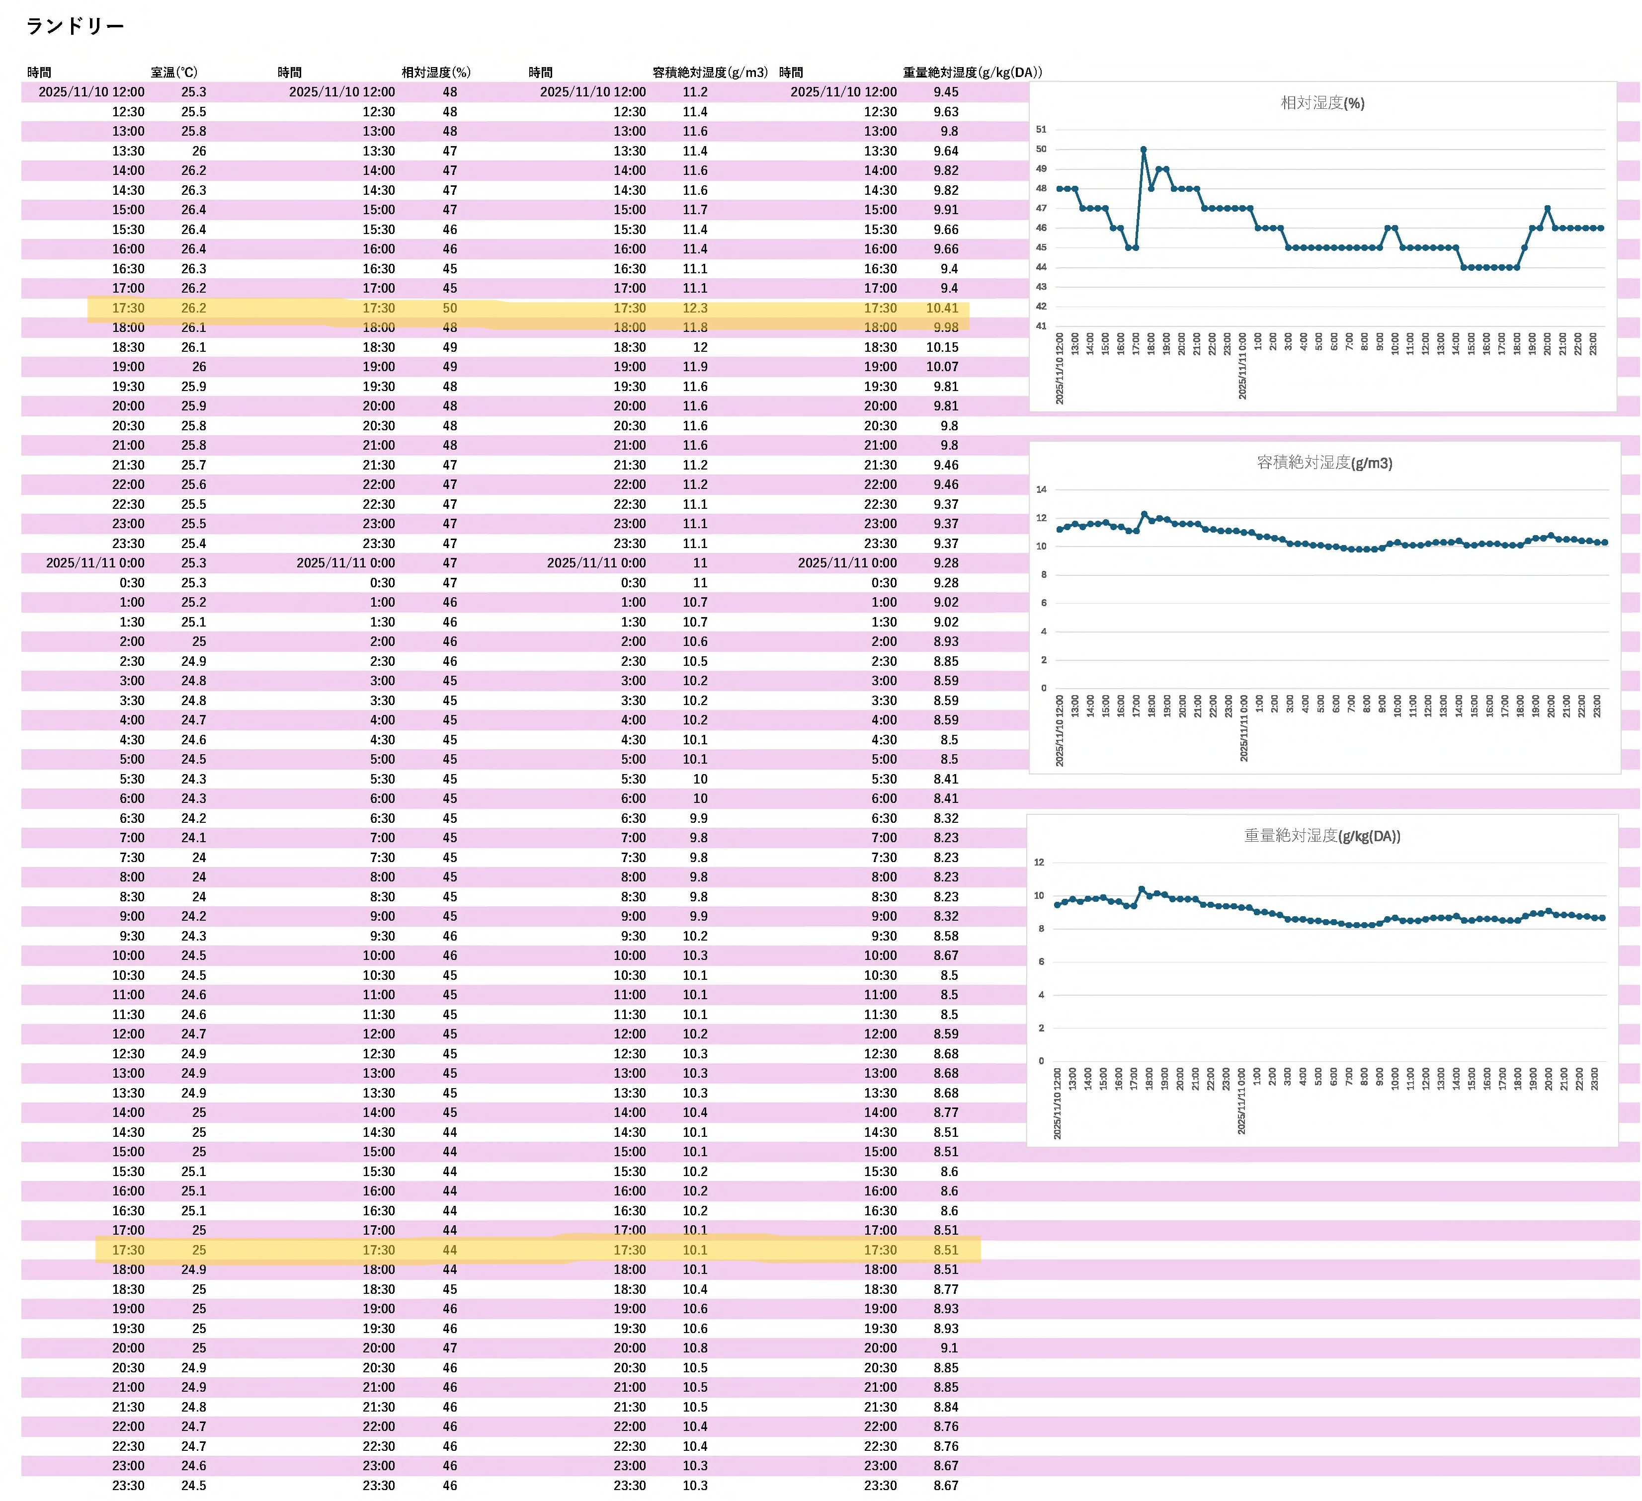This screenshot has height=1501, width=1642.
Task: Click the cell showing 9.45 in first row
Action: (x=946, y=92)
